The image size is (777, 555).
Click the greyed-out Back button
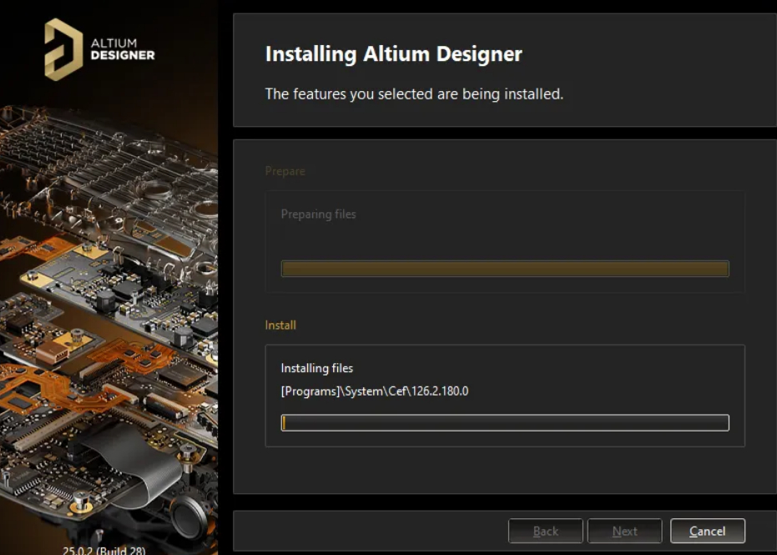point(546,531)
